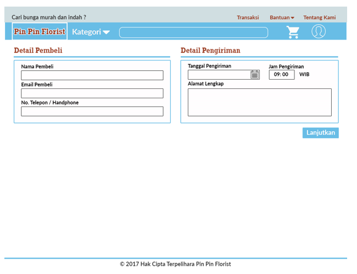Click the Lanjutkan button

pos(320,133)
